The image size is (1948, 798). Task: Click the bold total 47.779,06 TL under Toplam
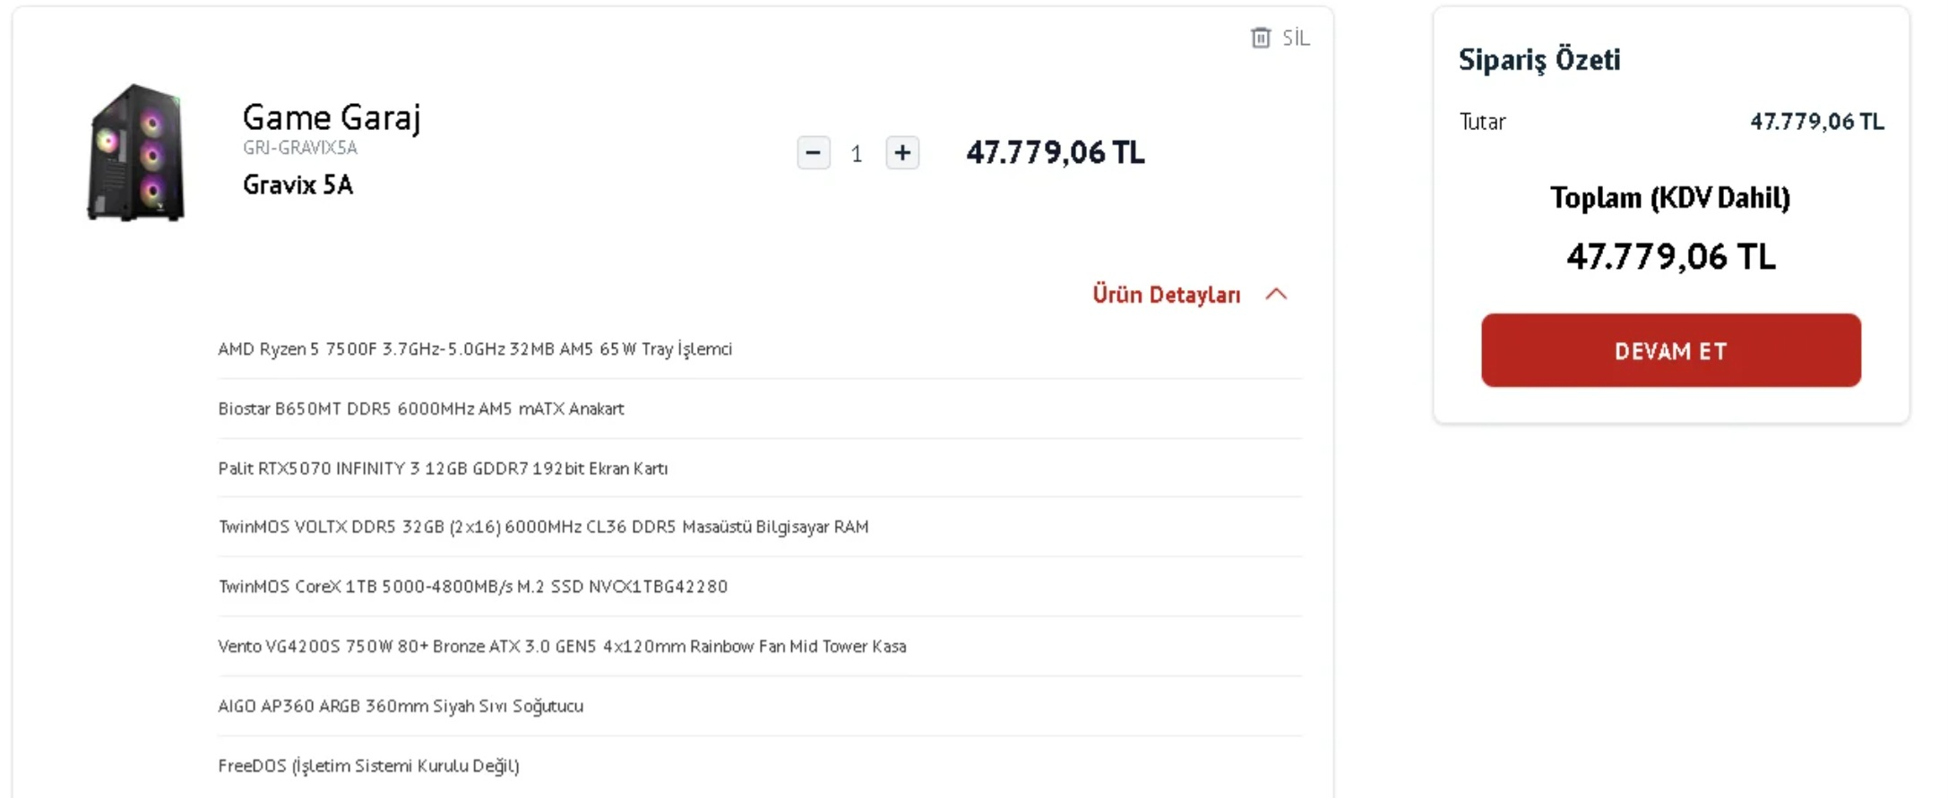[x=1671, y=257]
